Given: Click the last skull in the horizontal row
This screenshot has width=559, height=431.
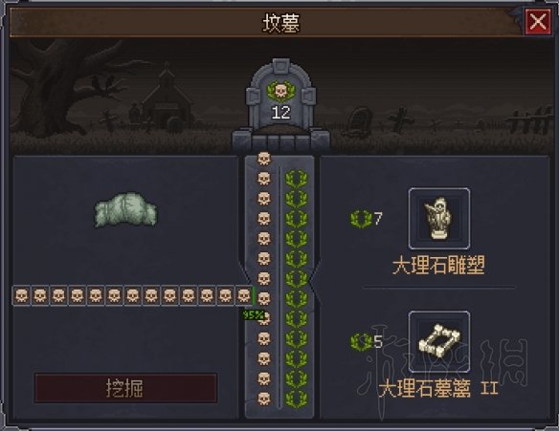Looking at the screenshot, I should tap(244, 295).
